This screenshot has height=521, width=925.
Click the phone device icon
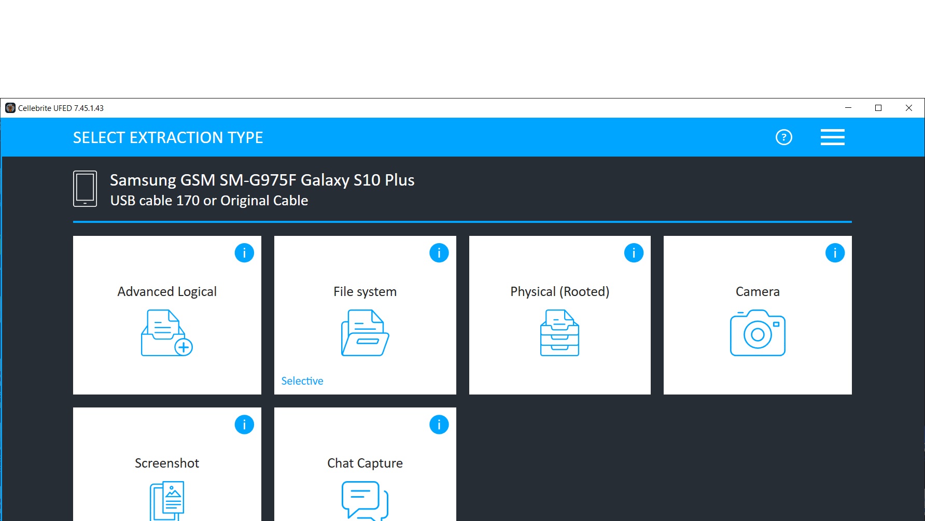coord(85,189)
